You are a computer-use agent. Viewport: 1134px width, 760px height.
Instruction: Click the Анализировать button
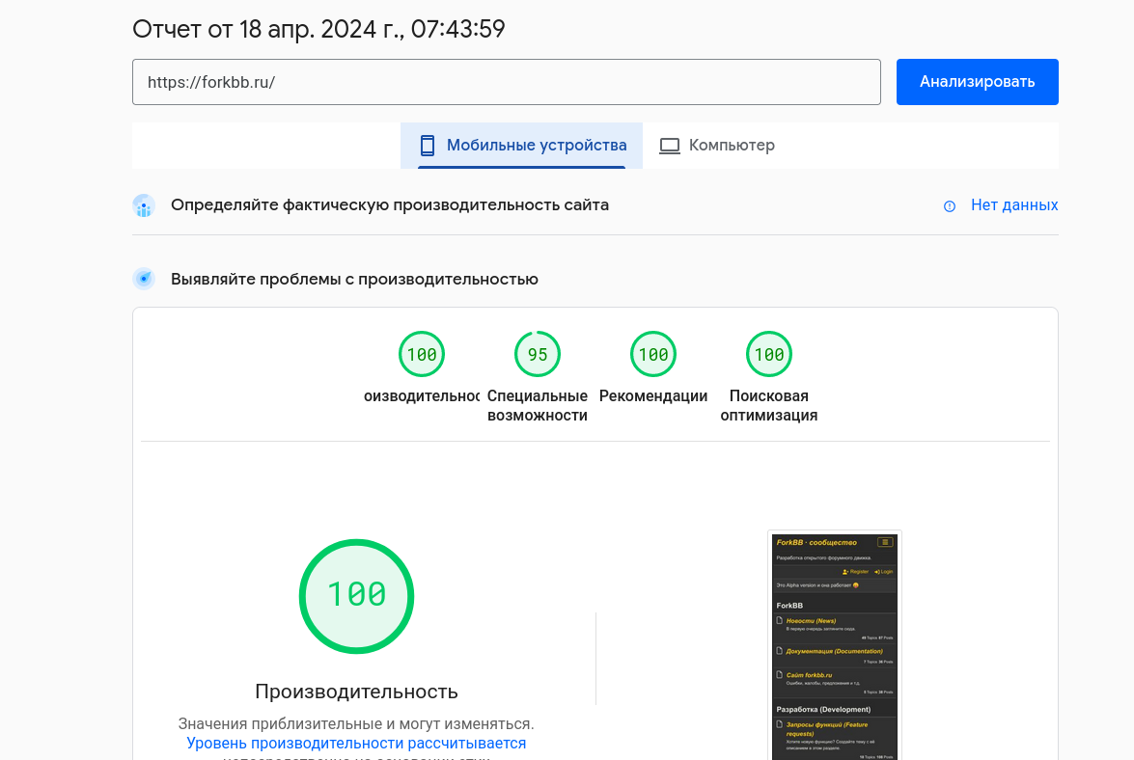click(977, 82)
